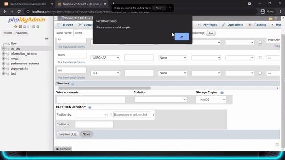
Task: Click the horizontal scrollbar right arrow
Action: point(278,88)
